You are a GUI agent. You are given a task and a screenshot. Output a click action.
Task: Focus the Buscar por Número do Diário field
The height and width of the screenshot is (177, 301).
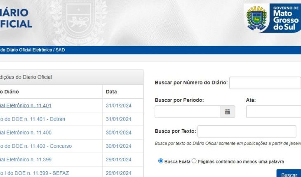coord(265,83)
